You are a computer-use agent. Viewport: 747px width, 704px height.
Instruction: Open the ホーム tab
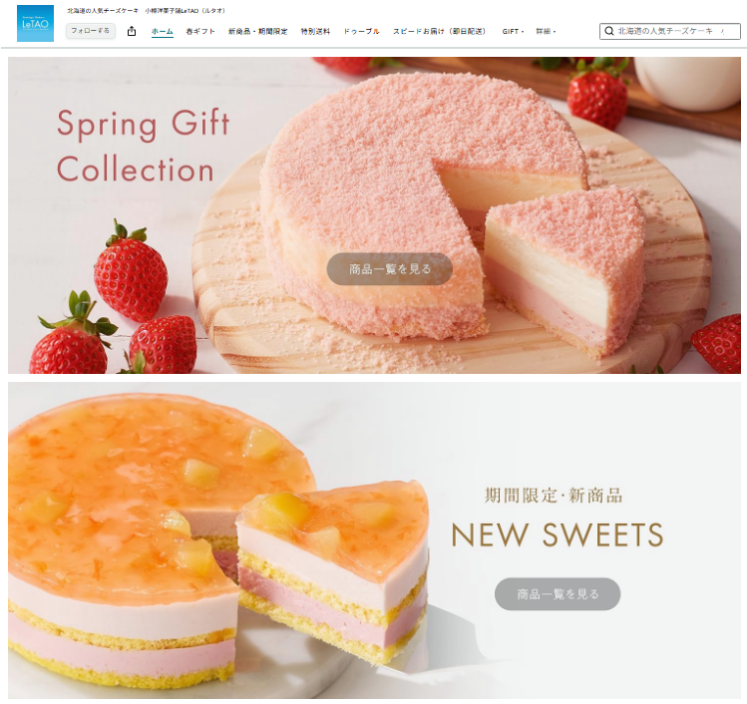[x=162, y=32]
